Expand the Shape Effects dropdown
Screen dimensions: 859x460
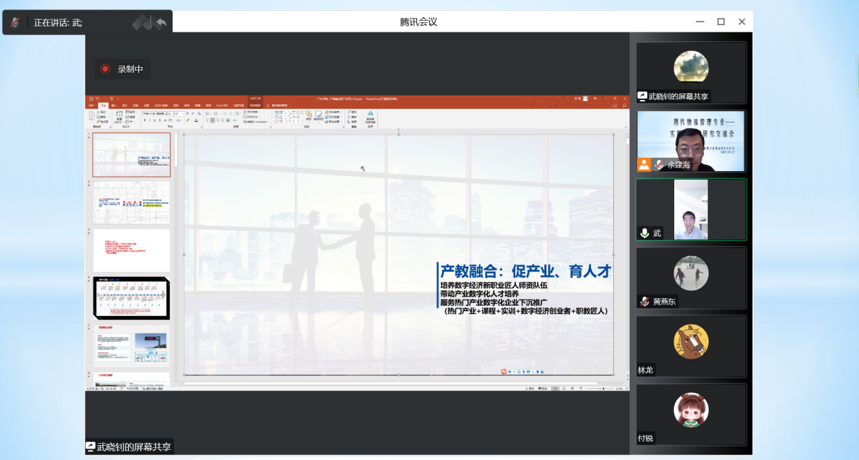point(333,122)
